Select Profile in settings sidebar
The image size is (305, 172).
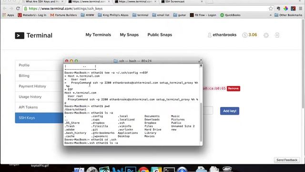39,65
